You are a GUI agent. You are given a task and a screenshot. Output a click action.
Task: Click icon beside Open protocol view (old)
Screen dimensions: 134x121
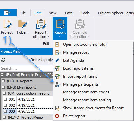(x=57, y=44)
